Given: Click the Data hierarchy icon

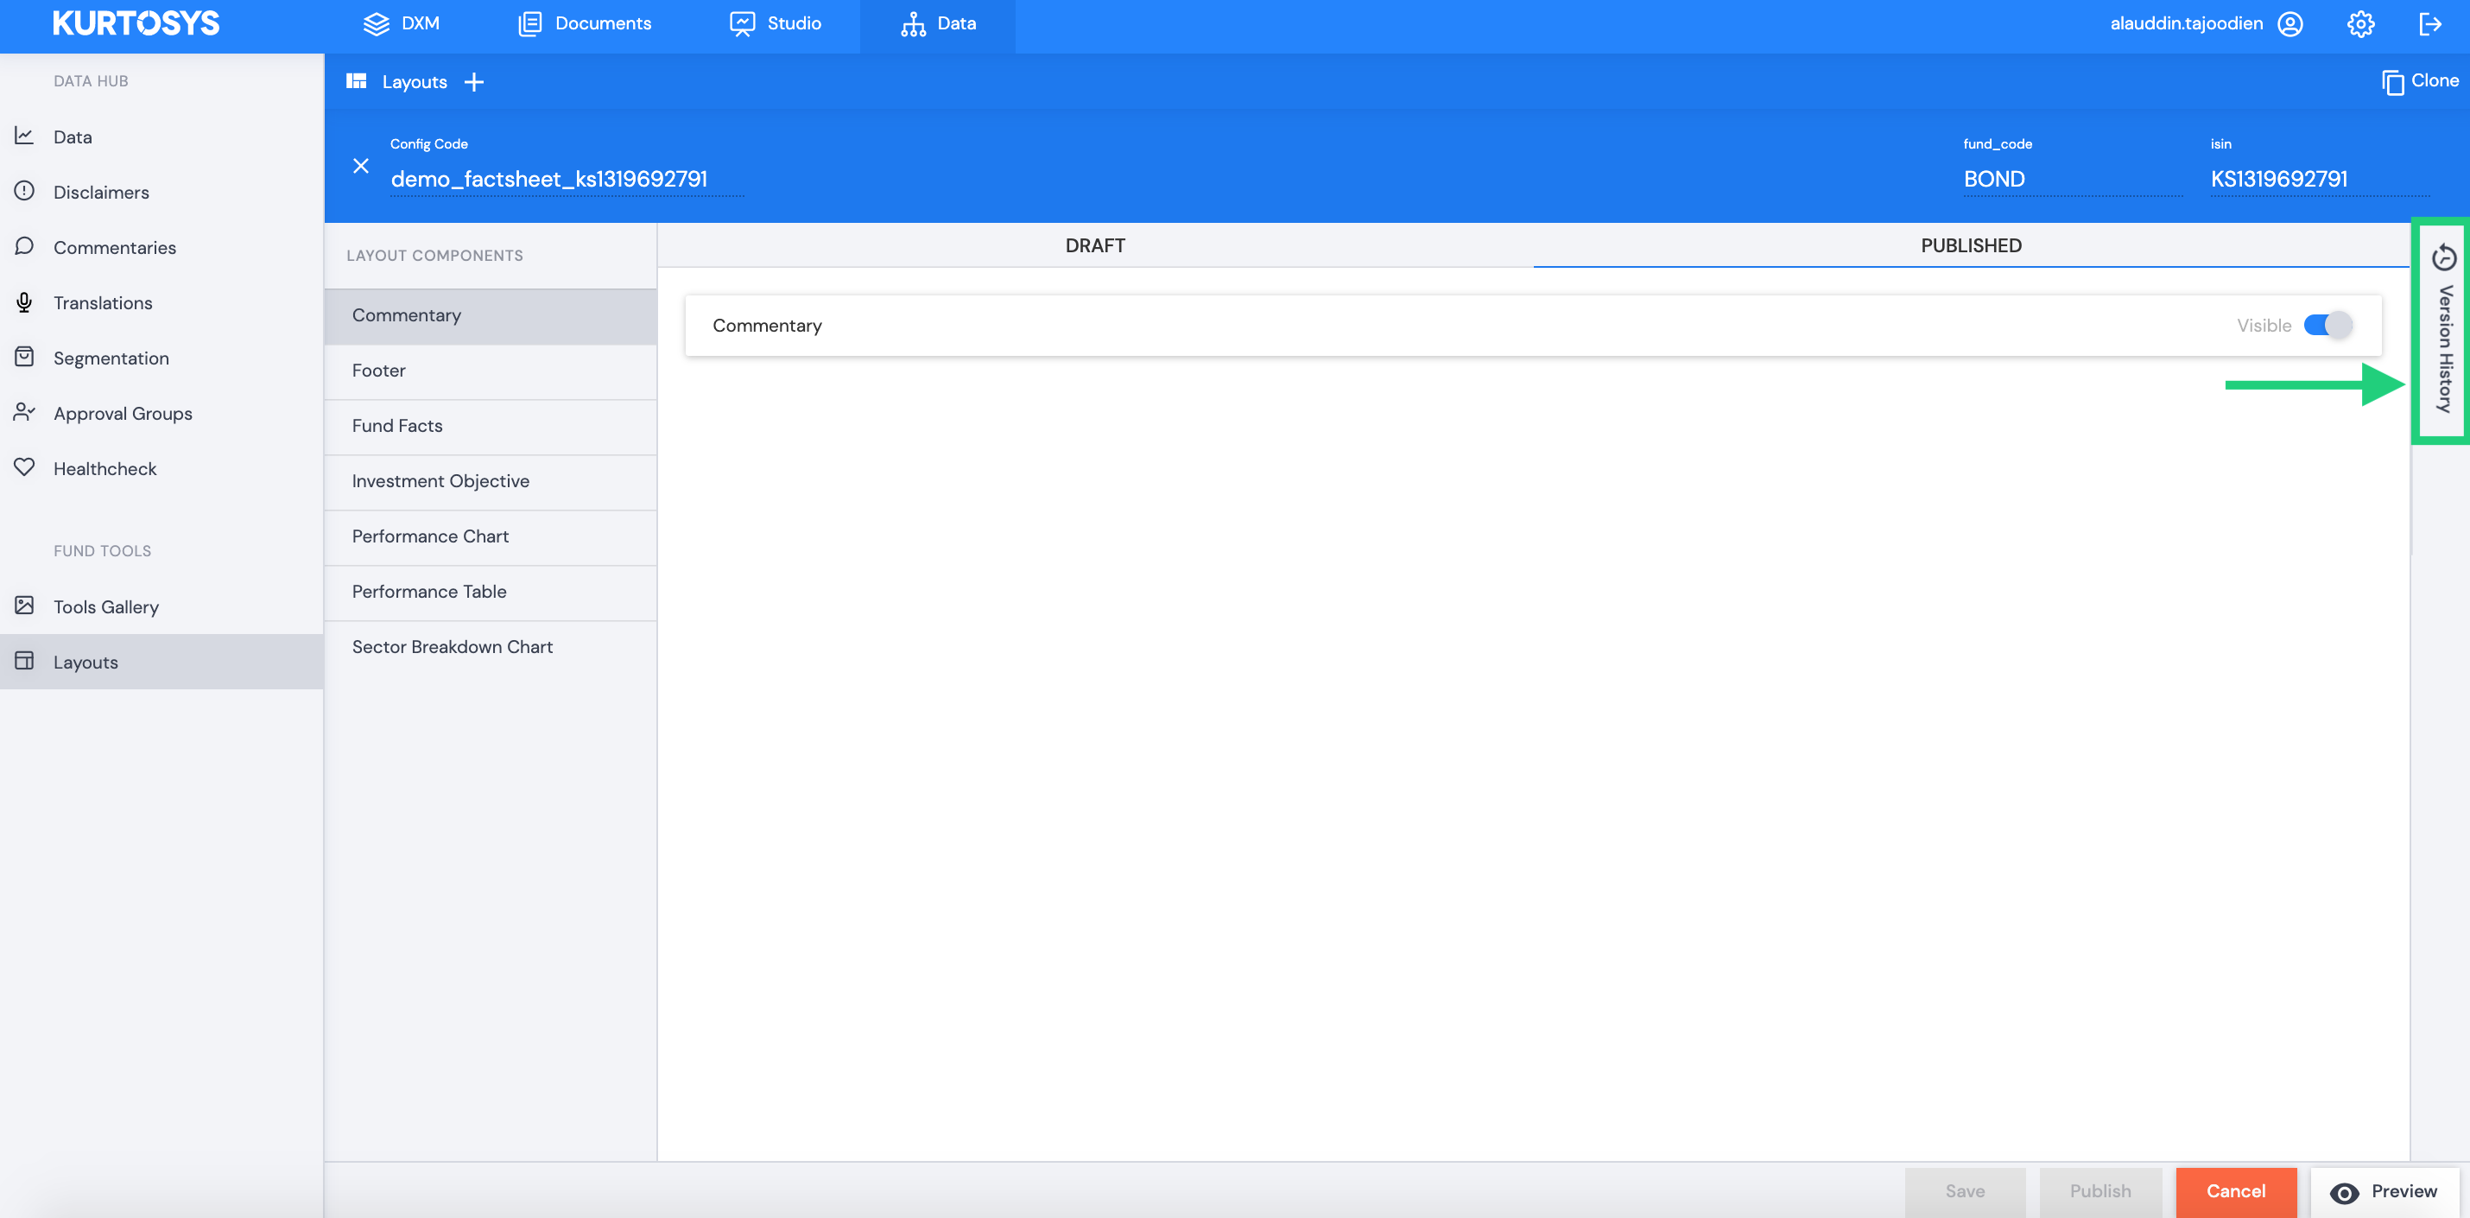Looking at the screenshot, I should click(x=913, y=24).
